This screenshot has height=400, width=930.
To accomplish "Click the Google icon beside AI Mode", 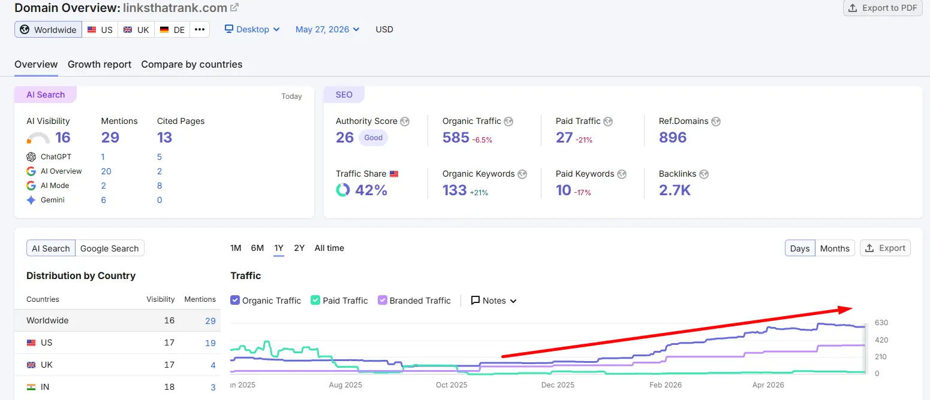I will (x=31, y=186).
